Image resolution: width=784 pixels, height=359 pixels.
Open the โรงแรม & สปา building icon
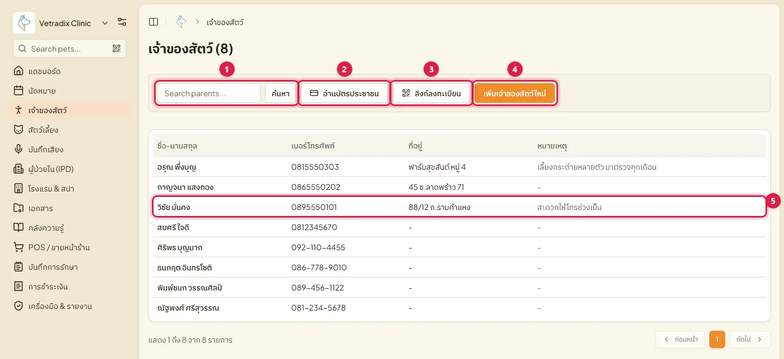tap(19, 189)
